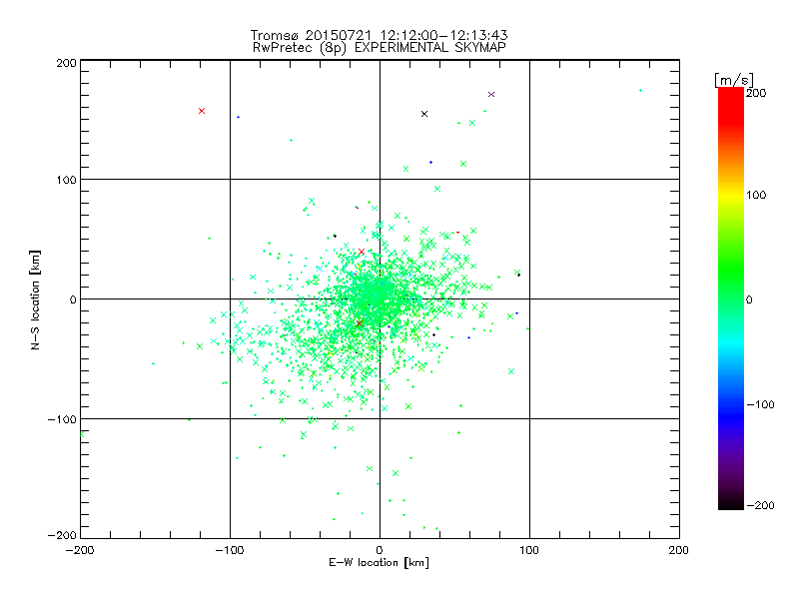799x599 pixels.
Task: Click the '-200' tick label on the N-S axis
Action: click(x=62, y=535)
